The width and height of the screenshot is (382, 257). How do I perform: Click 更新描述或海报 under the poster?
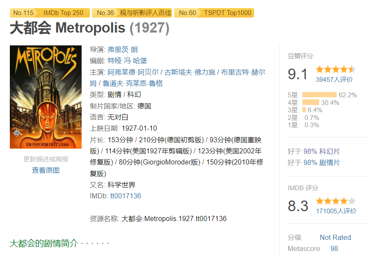(46, 159)
